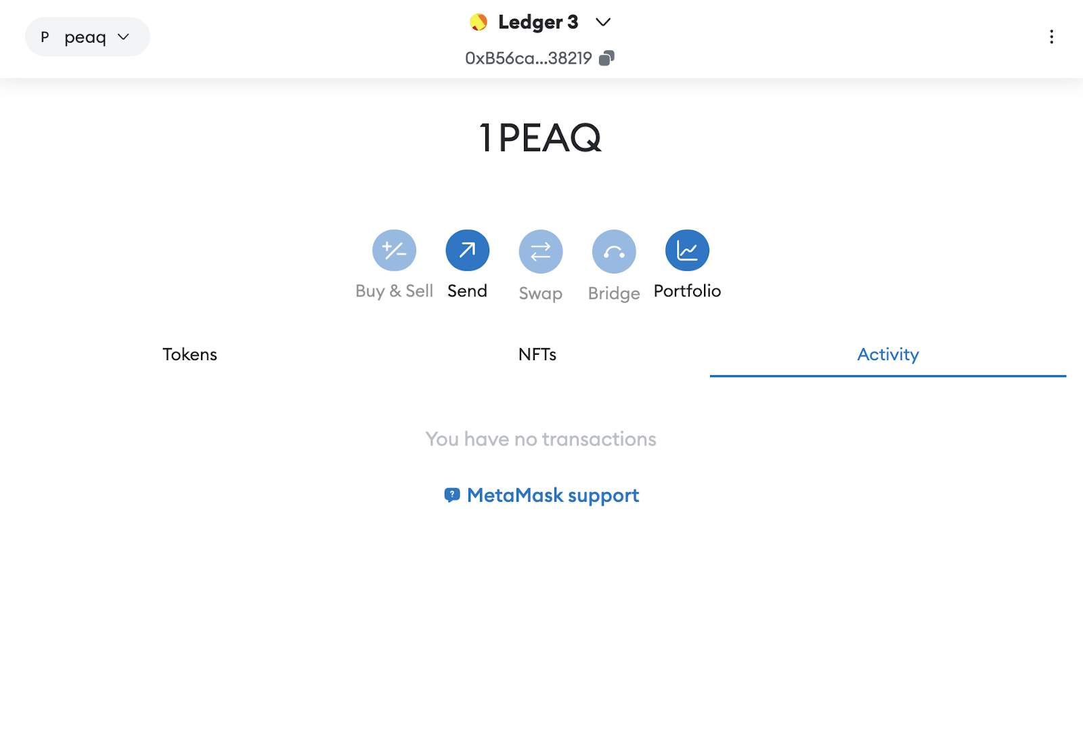Switch to the Tokens tab

(190, 354)
